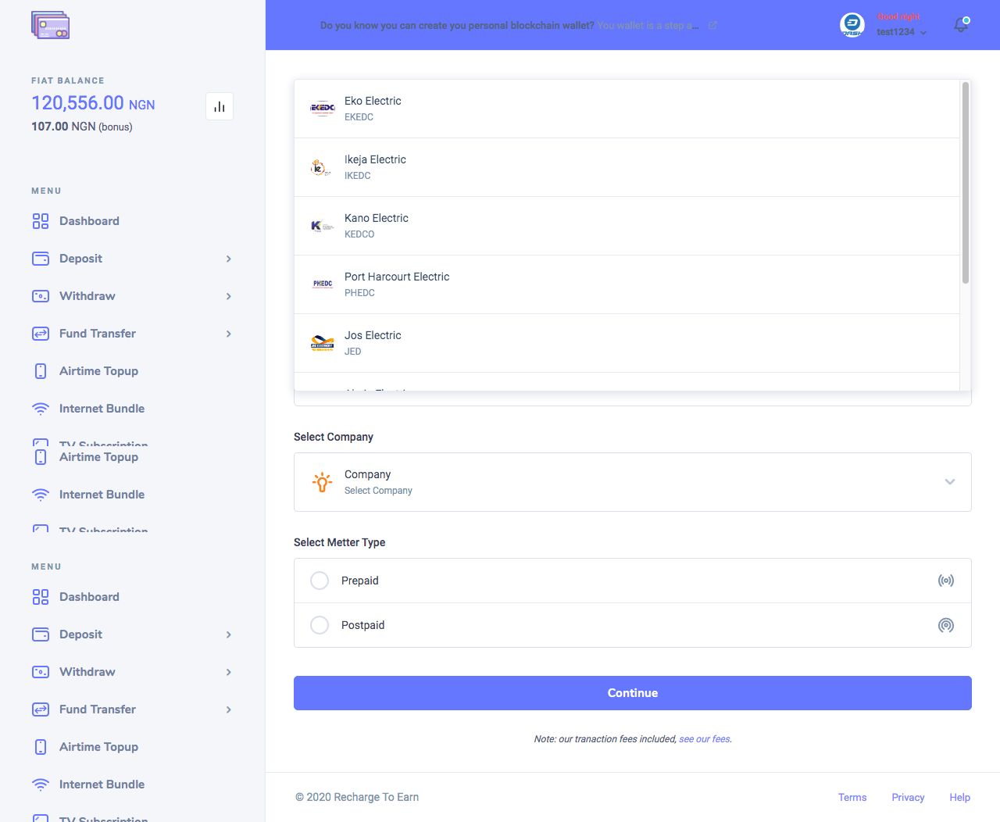Click the Recharge To Earn card logo
Image resolution: width=1000 pixels, height=822 pixels.
pyautogui.click(x=51, y=25)
